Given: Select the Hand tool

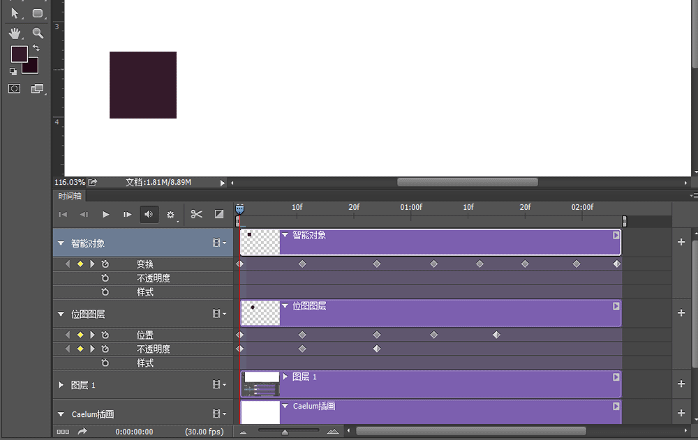Looking at the screenshot, I should click(x=14, y=33).
